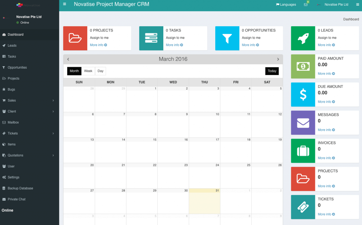Expand the Sales menu

(x=12, y=100)
